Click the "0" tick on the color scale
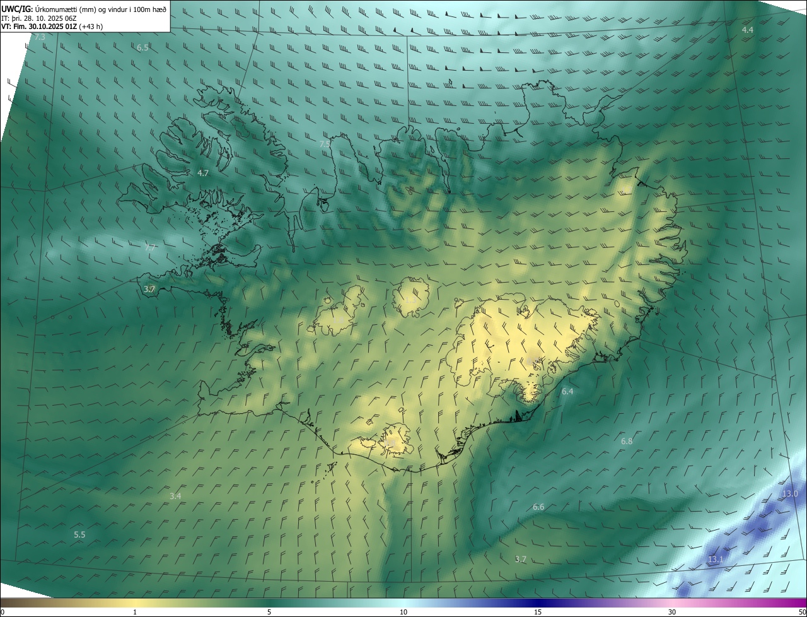The width and height of the screenshot is (807, 617). pos(3,613)
